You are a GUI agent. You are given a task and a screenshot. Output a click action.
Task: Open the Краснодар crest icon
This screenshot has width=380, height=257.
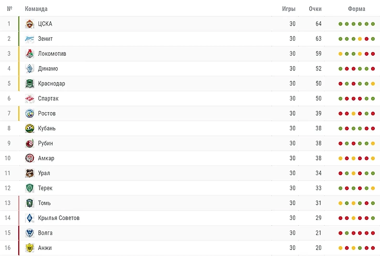[30, 83]
